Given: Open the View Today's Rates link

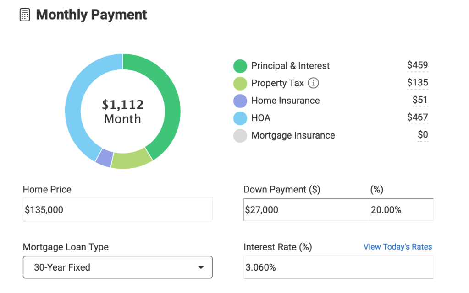Looking at the screenshot, I should pyautogui.click(x=397, y=247).
